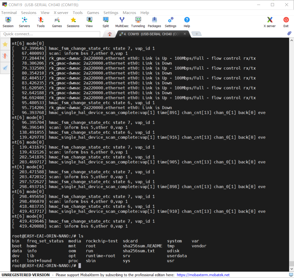Click the monitor icon in status bar
This screenshot has height=278, width=294.
tap(291, 275)
